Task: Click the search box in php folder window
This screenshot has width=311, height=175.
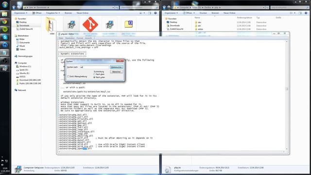Action: [x=290, y=8]
